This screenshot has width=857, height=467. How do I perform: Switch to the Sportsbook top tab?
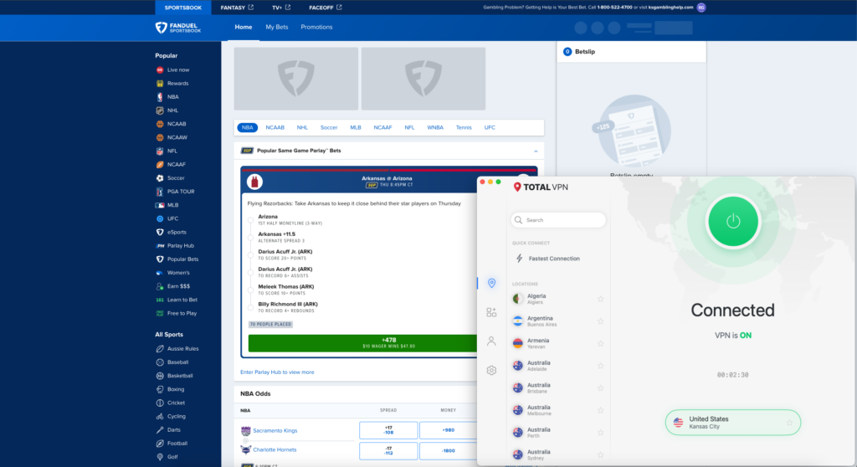coord(183,8)
